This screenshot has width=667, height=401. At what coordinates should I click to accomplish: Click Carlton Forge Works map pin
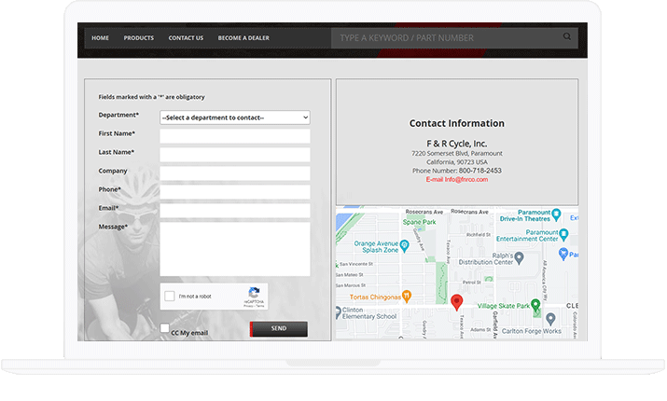coord(551,318)
